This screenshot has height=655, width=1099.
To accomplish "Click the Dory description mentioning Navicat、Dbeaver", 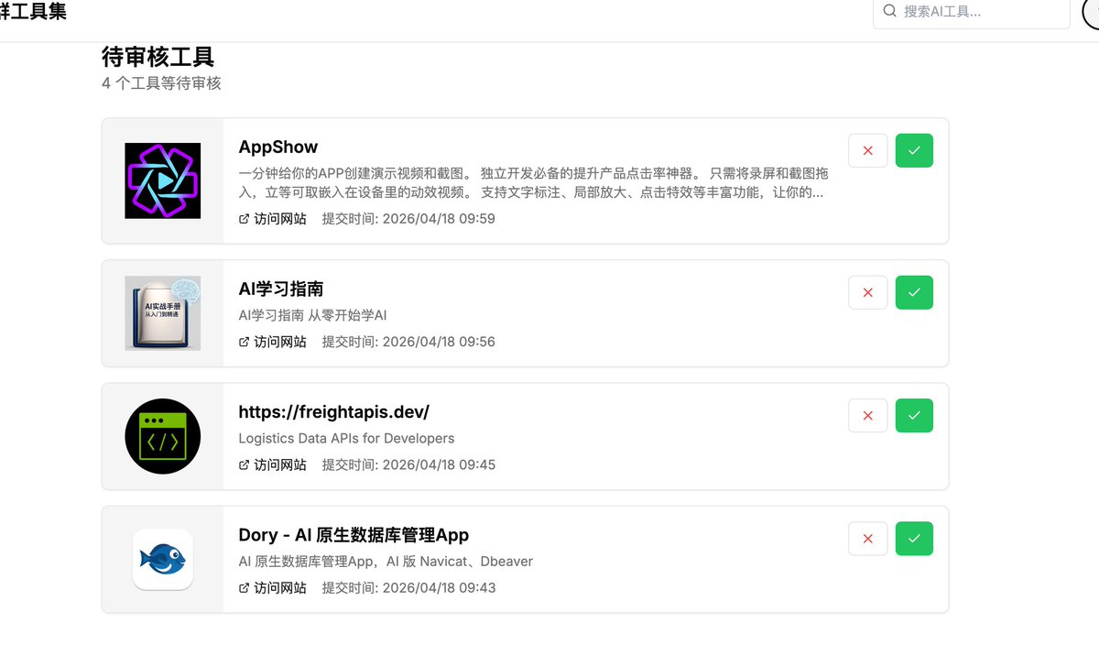I will [386, 561].
